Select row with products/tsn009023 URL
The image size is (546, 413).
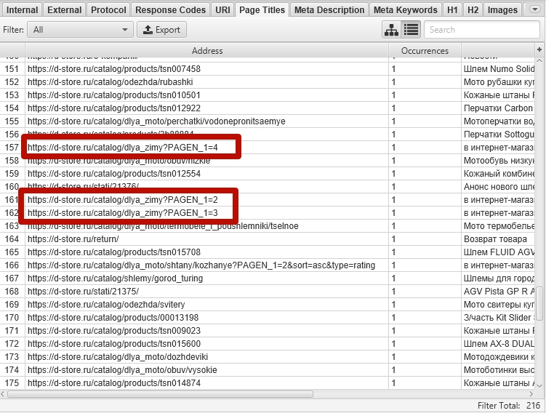[268, 330]
